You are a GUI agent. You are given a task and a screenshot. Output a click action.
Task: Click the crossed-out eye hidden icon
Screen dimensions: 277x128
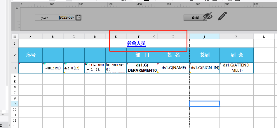208,16
